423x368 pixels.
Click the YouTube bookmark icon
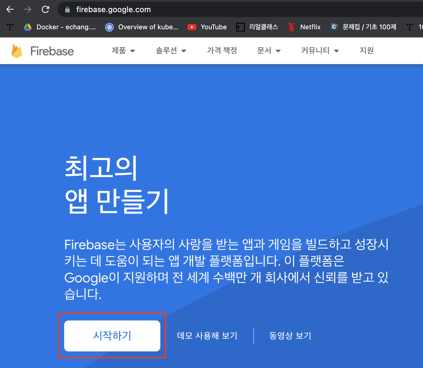pos(192,27)
